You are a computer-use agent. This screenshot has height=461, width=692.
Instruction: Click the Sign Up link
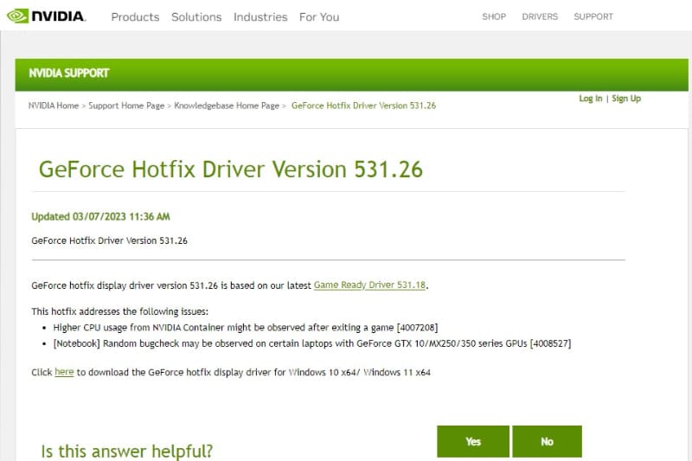tap(626, 99)
